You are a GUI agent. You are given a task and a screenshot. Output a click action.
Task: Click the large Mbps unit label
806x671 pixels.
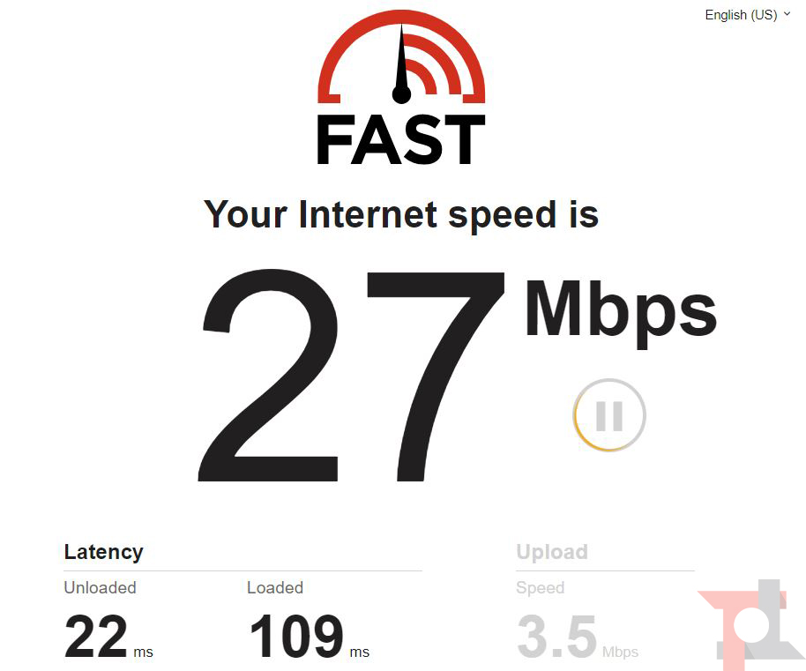(x=621, y=312)
